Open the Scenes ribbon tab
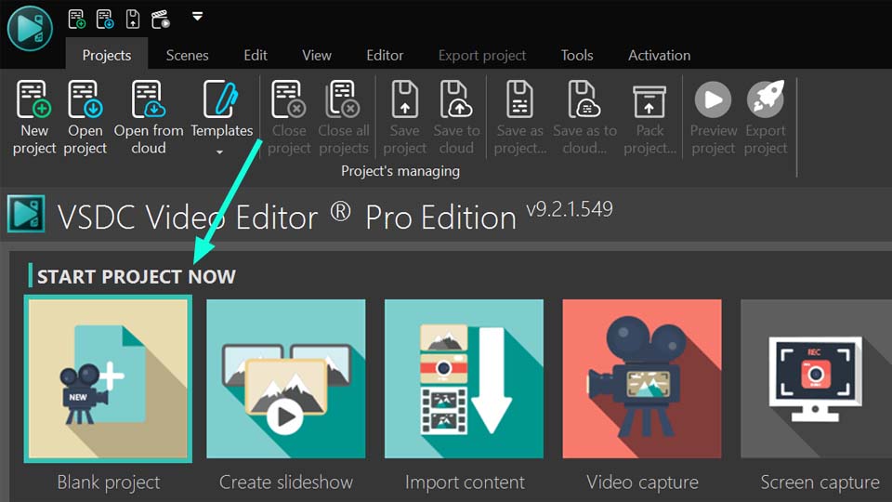This screenshot has width=892, height=502. click(x=187, y=55)
